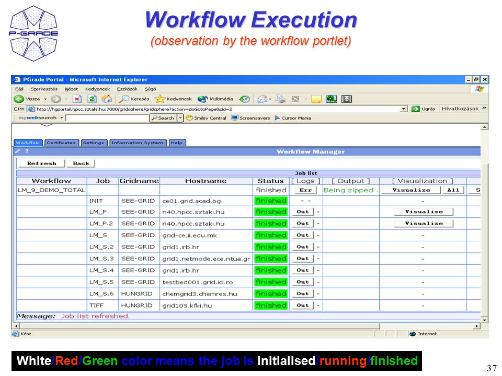Image resolution: width=502 pixels, height=376 pixels.
Task: Switch to the Information System tab
Action: [x=137, y=143]
